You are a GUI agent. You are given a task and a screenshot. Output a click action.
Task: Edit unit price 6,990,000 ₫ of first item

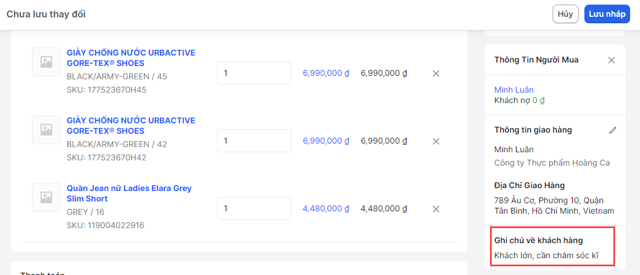click(326, 74)
